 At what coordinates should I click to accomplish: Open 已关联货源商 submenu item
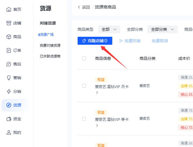(50, 56)
